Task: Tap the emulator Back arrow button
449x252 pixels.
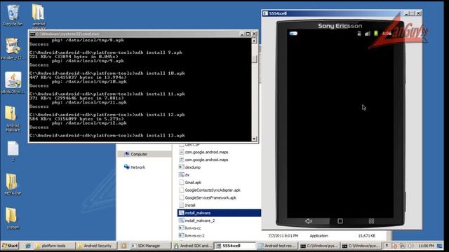Action: pos(309,221)
